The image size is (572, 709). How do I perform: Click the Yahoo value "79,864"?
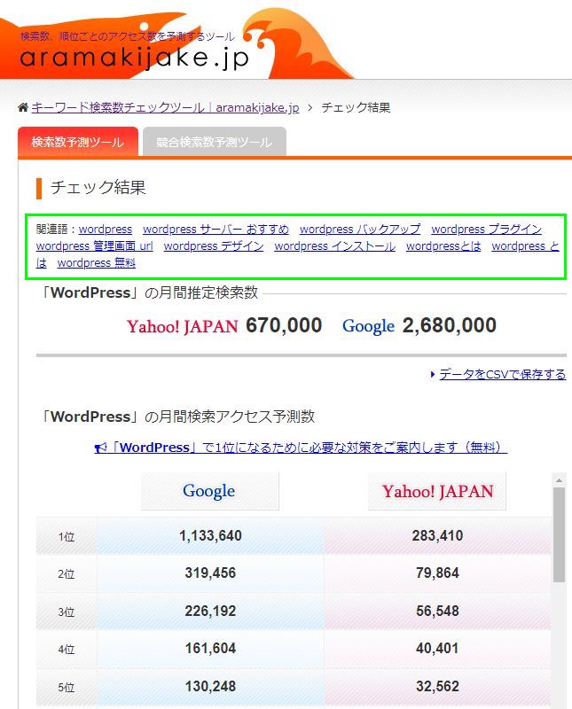tap(437, 573)
